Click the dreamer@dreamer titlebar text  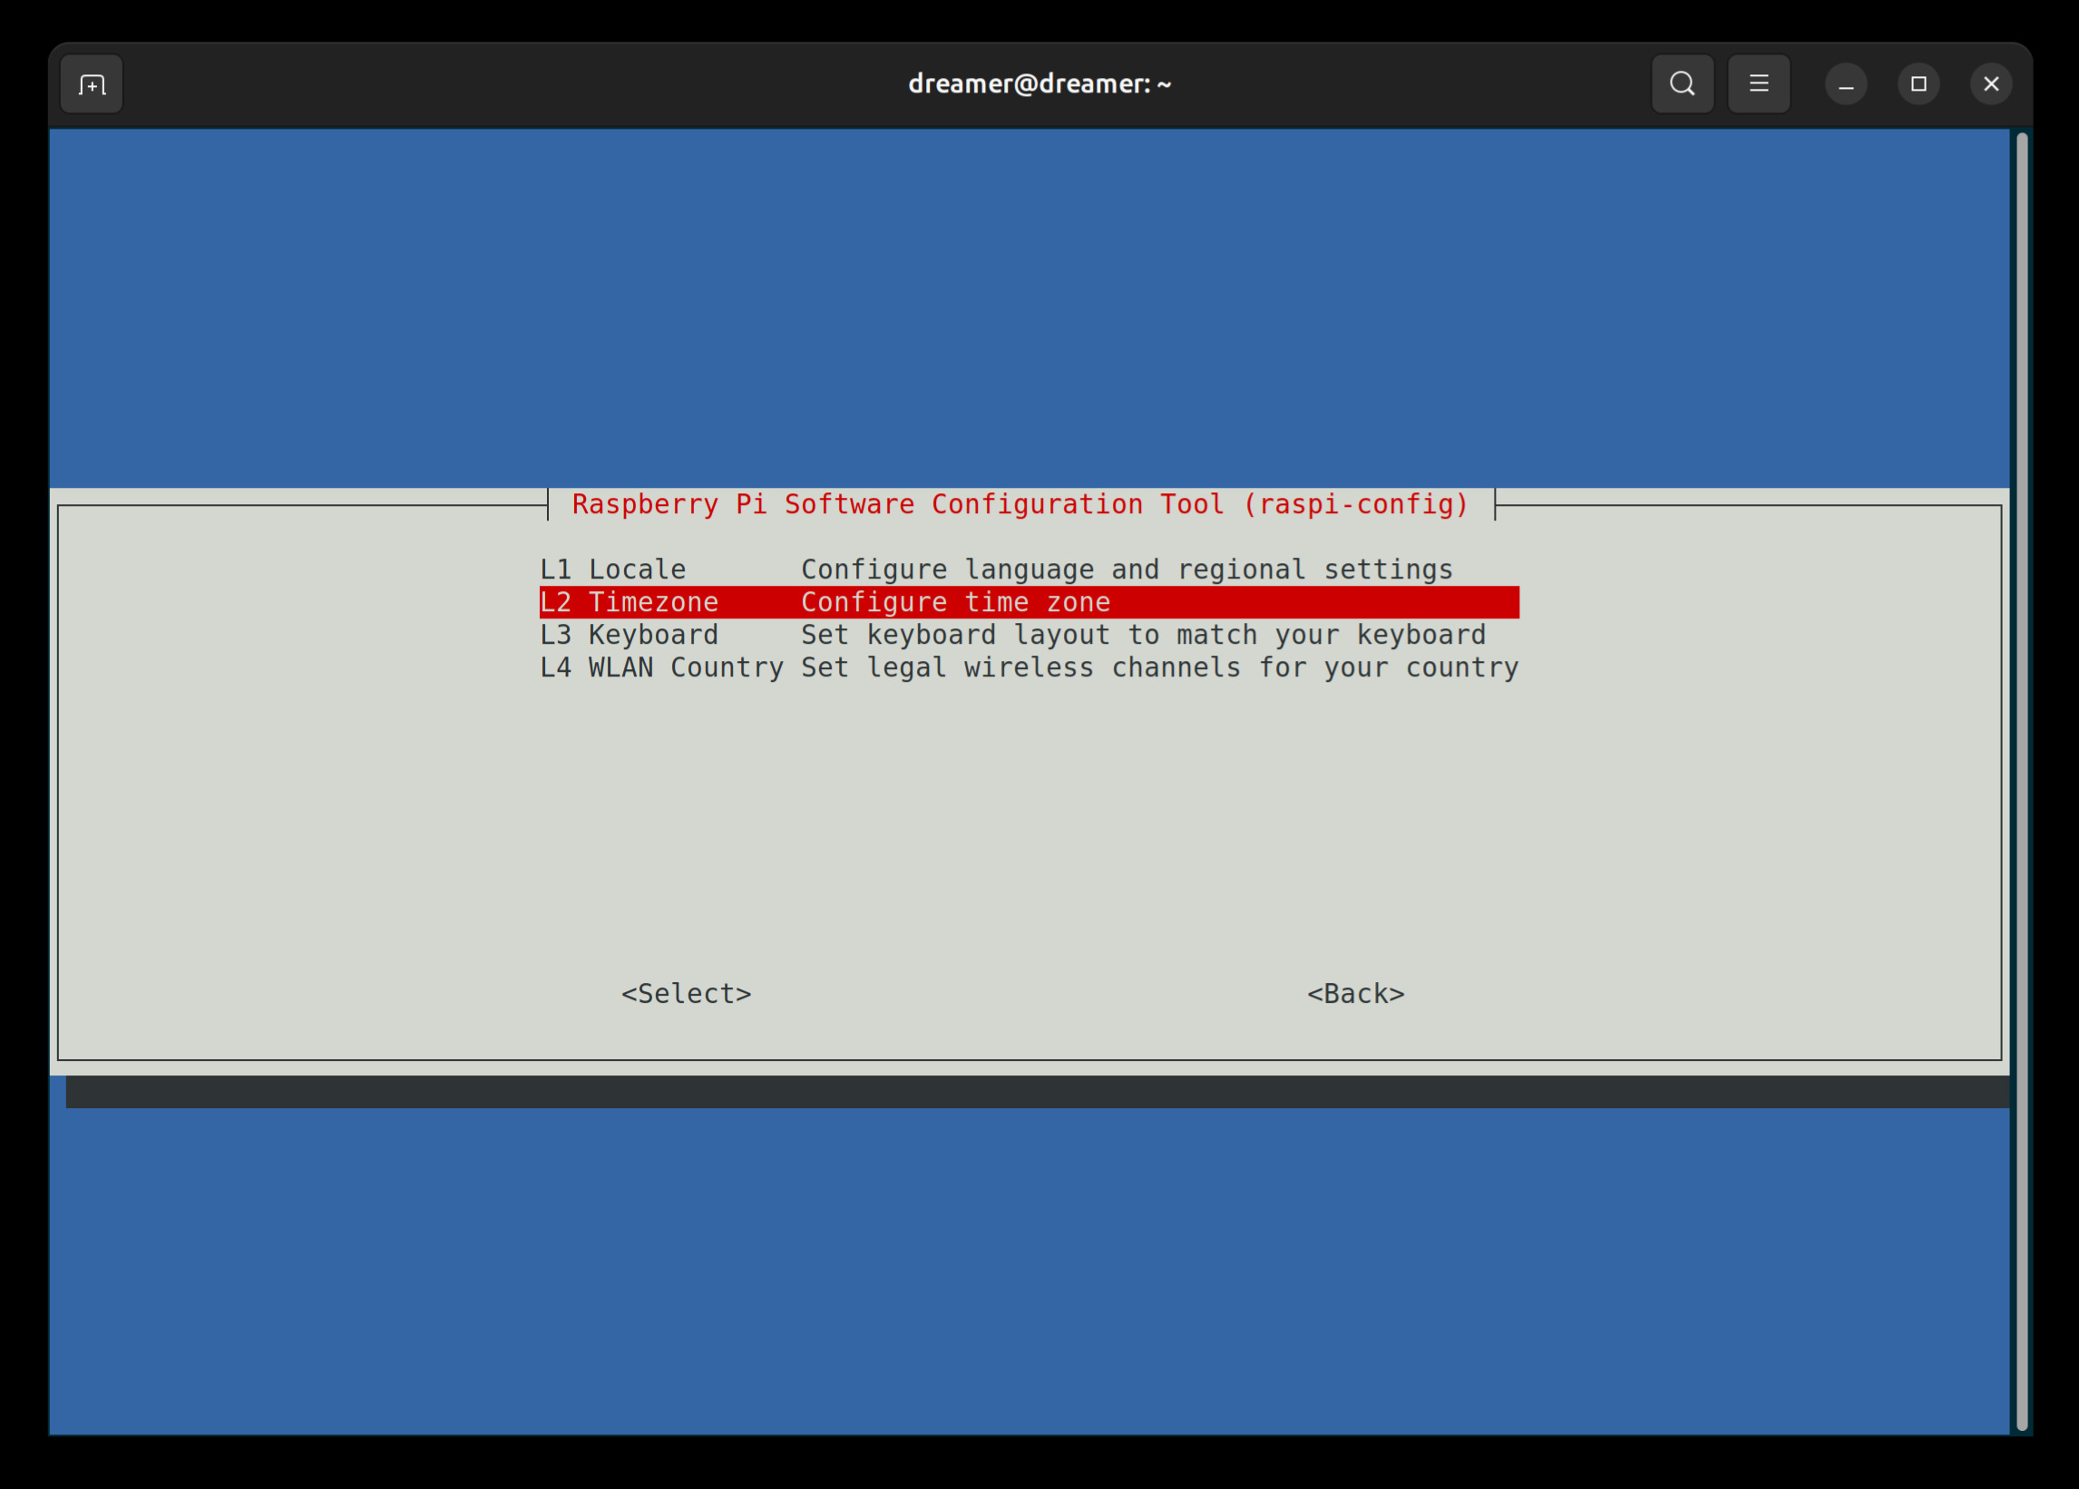[1039, 83]
